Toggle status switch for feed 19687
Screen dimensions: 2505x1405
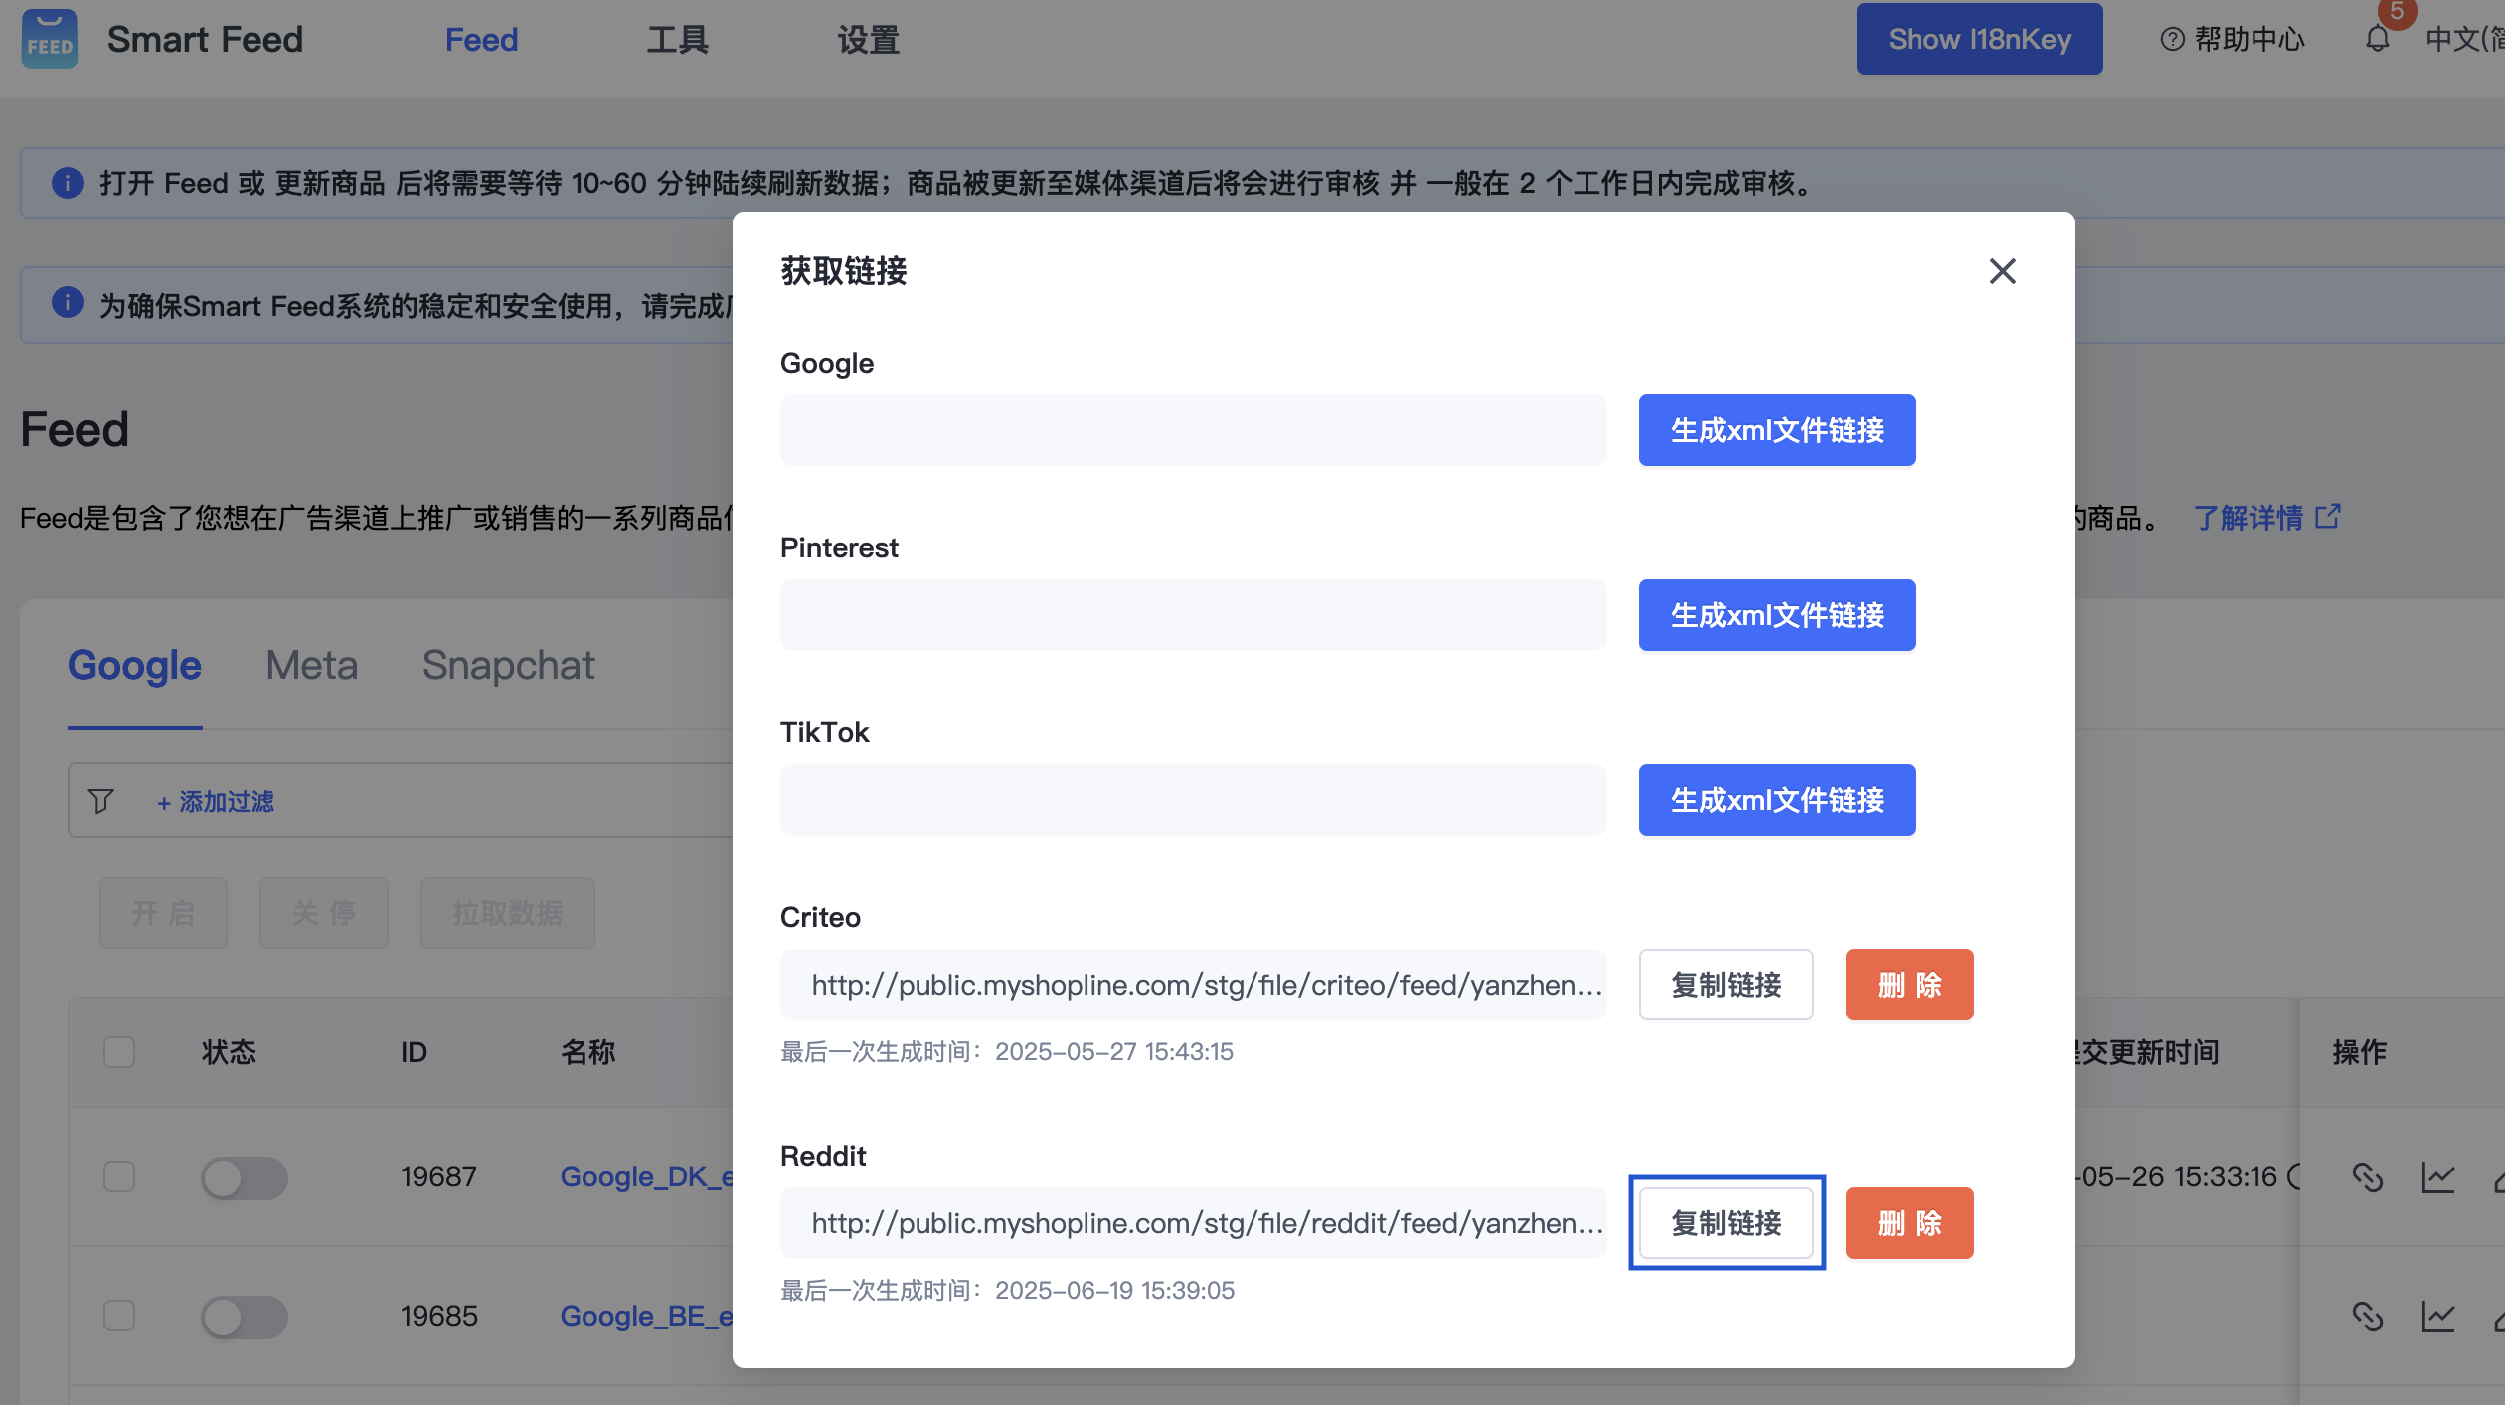tap(245, 1177)
